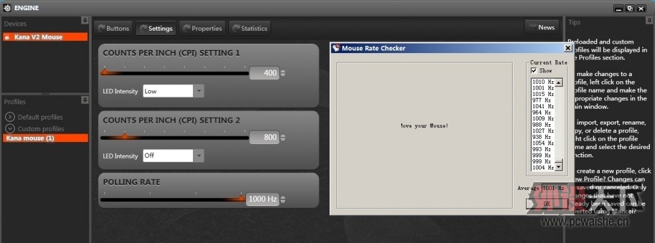The width and height of the screenshot is (655, 243).
Task: Switch to the Buttons tab
Action: [113, 28]
